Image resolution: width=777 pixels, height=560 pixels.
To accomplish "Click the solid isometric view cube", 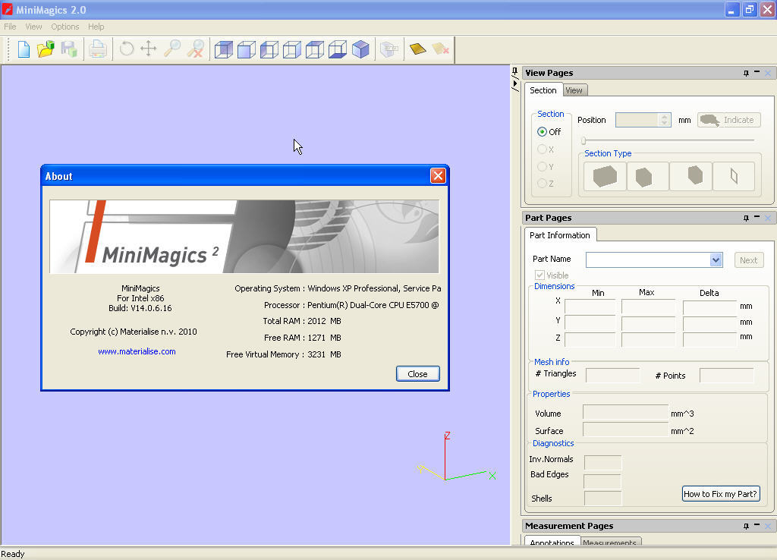I will (360, 49).
